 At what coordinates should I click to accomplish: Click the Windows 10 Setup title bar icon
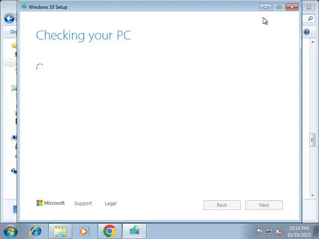tap(24, 6)
